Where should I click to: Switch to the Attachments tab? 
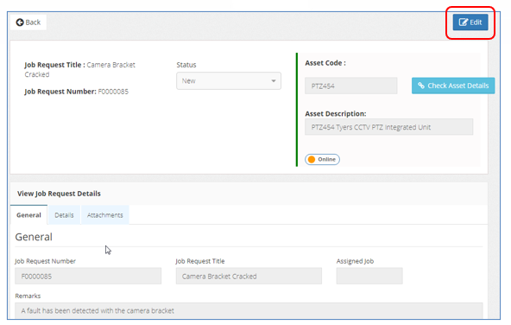(x=105, y=215)
